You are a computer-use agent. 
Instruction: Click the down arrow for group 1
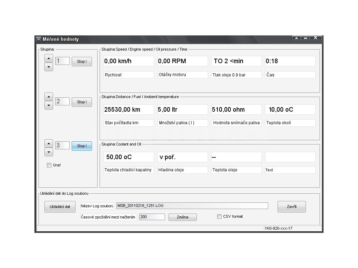49,66
